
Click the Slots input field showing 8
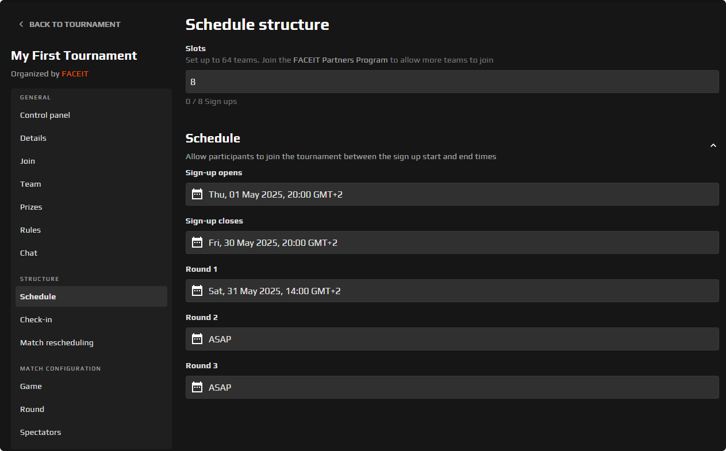coord(452,82)
